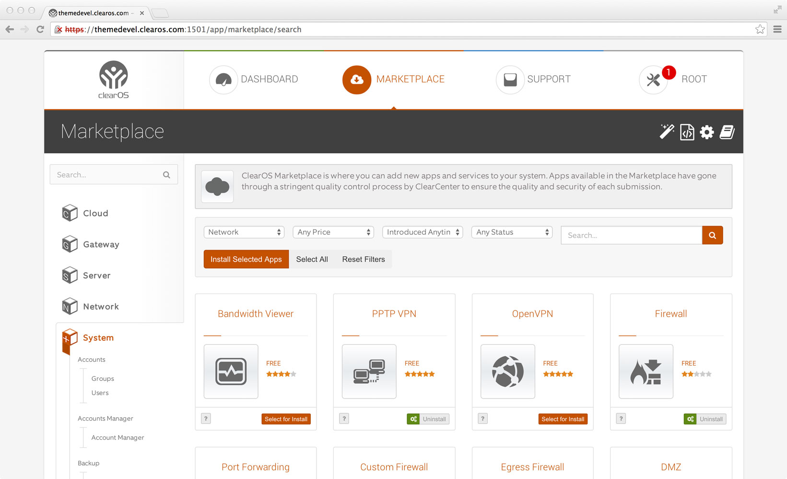Reload the browser page
The height and width of the screenshot is (479, 787).
[40, 29]
